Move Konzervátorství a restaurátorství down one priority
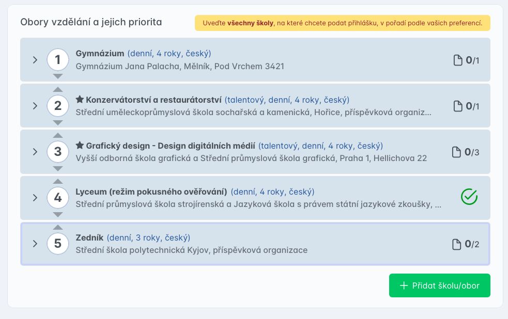The height and width of the screenshot is (319, 508). tap(58, 122)
